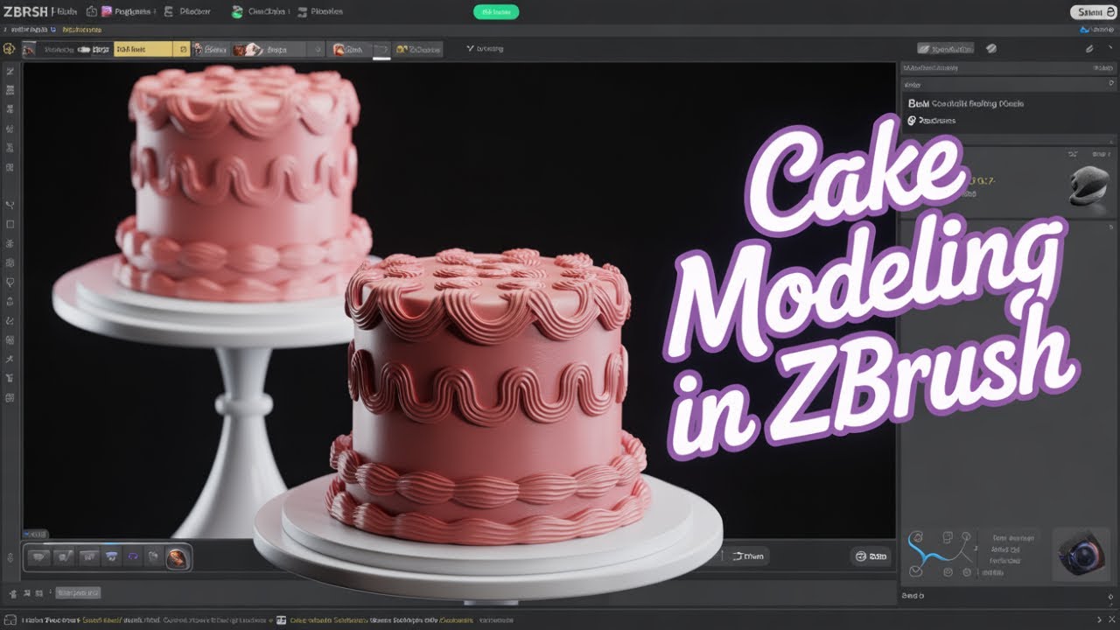Click the pencil edit icon in right panel header

1089,49
